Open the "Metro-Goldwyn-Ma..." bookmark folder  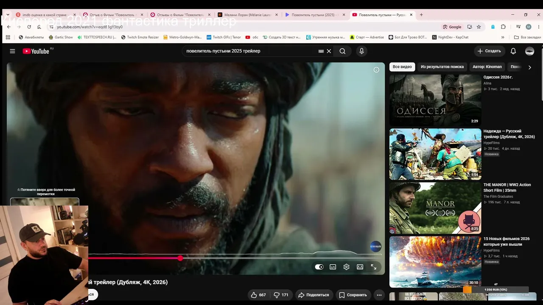182,37
